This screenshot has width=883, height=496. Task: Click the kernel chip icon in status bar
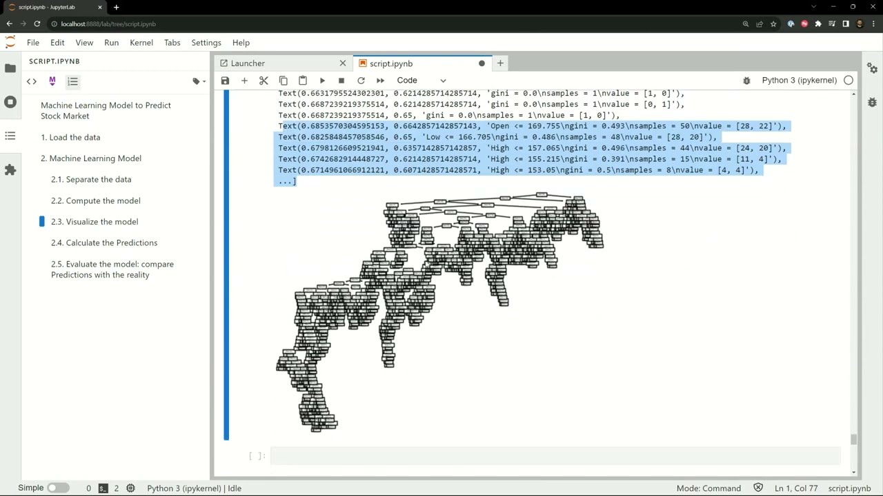coord(130,488)
